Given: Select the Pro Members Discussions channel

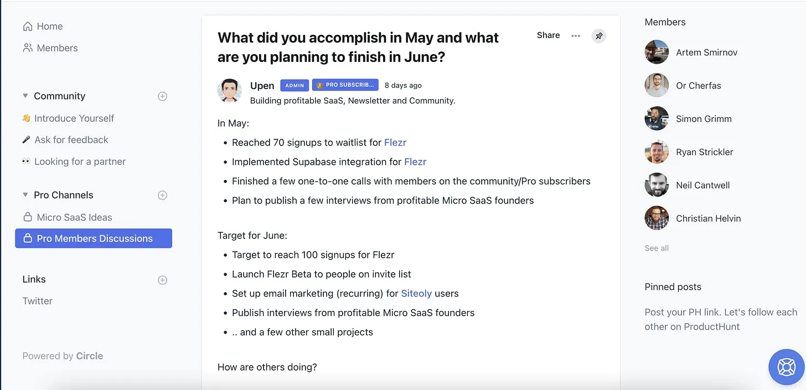Looking at the screenshot, I should [94, 238].
